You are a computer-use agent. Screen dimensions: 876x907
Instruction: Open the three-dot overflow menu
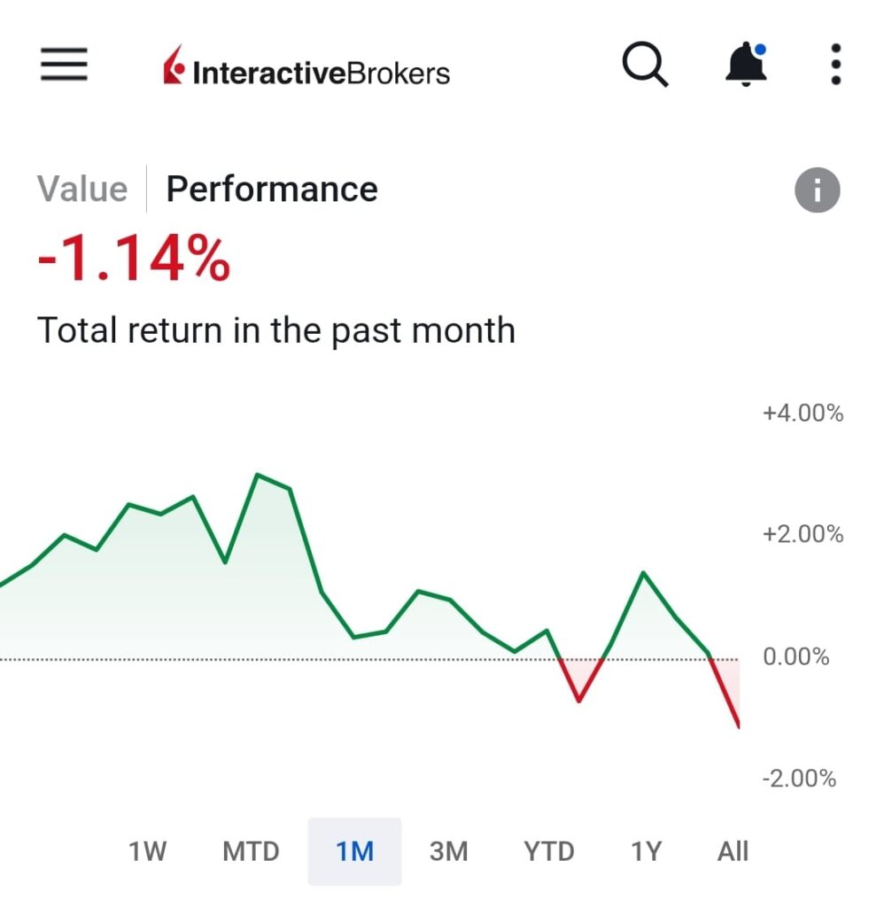835,65
